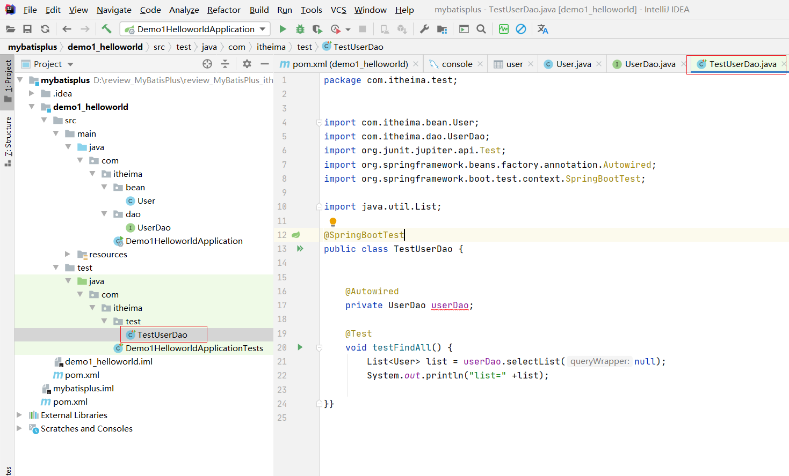
Task: Click the yellow intention light bulb
Action: (x=333, y=222)
